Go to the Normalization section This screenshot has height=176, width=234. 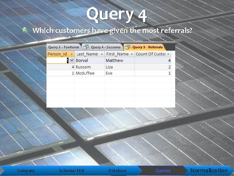[209, 170]
